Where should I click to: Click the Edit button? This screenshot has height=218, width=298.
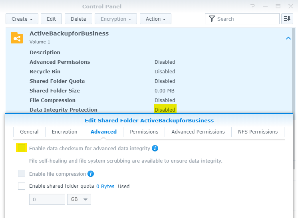[x=51, y=19]
